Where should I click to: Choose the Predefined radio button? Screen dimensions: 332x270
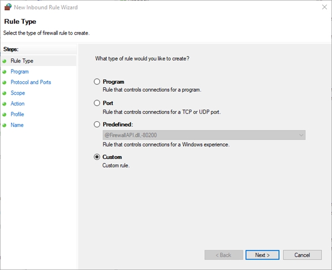point(97,124)
